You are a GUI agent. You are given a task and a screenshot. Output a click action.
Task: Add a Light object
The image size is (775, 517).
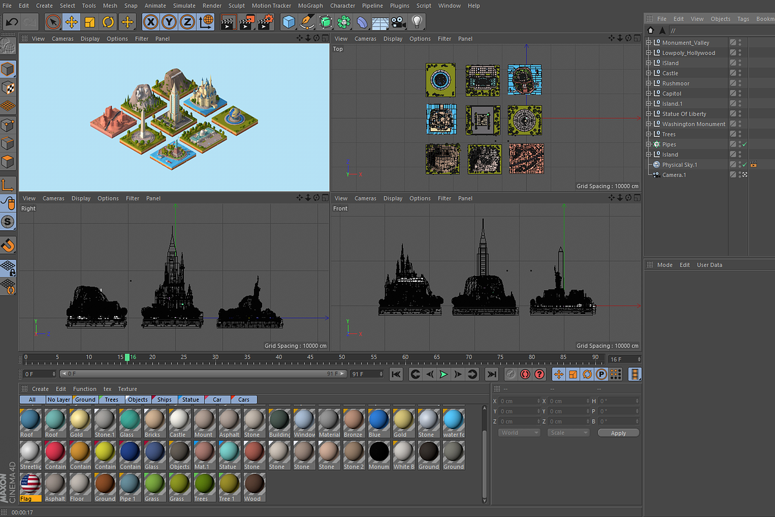[417, 22]
